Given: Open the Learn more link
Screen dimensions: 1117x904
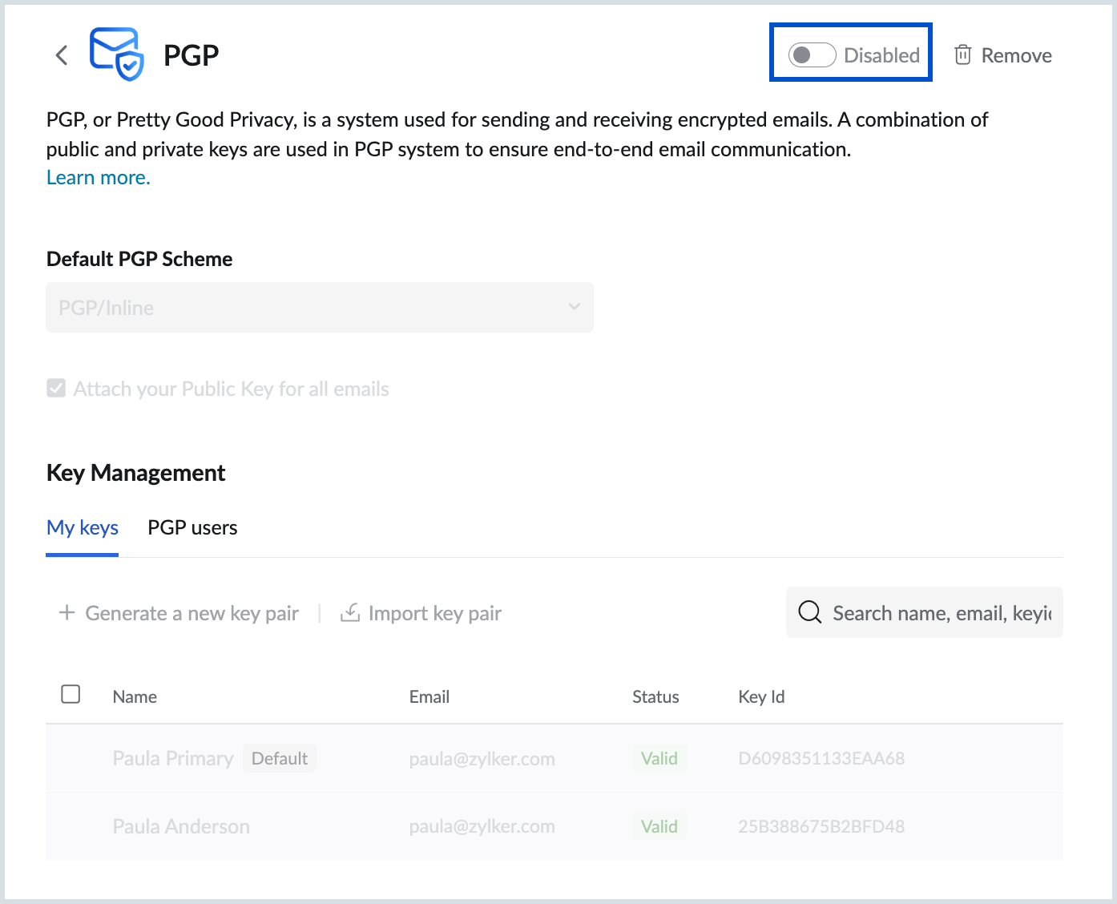Looking at the screenshot, I should click(99, 178).
